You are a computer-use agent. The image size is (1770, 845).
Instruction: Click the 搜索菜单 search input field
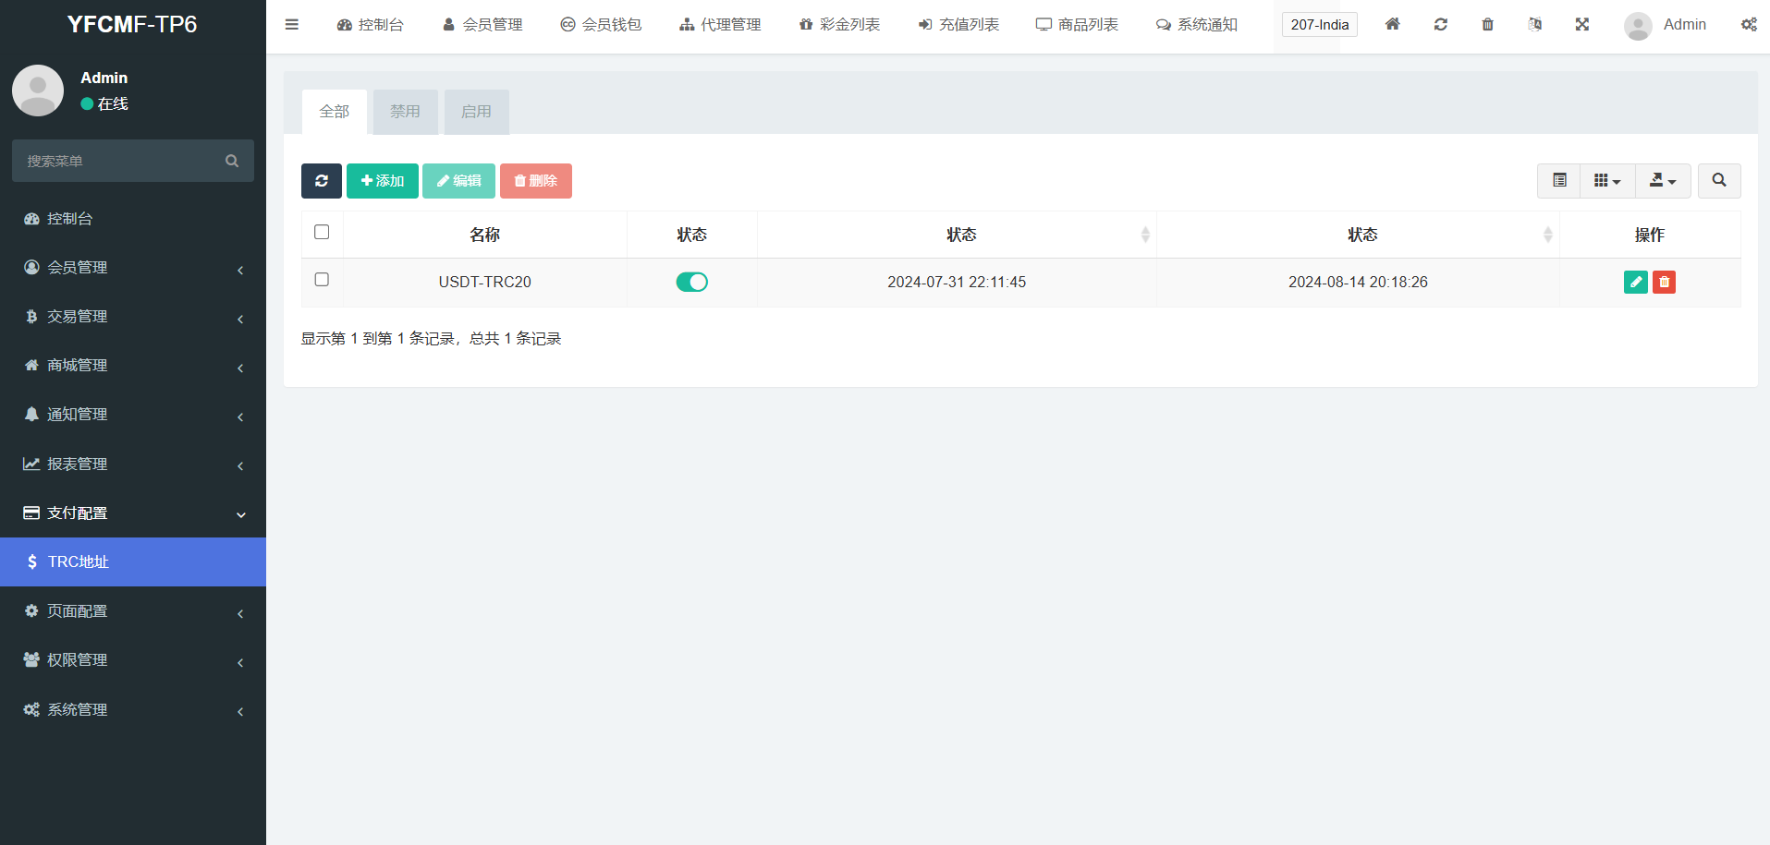120,162
